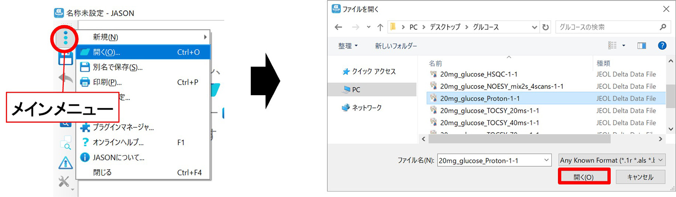Select 印刷(P)... menu entry

point(107,82)
